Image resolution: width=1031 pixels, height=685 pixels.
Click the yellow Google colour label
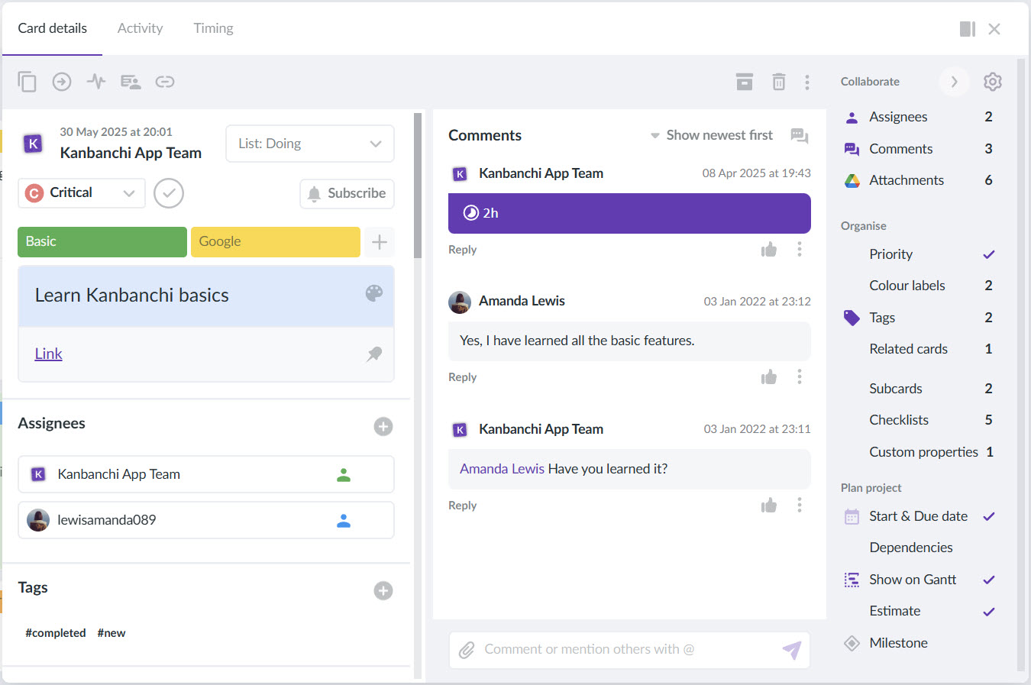pyautogui.click(x=276, y=242)
